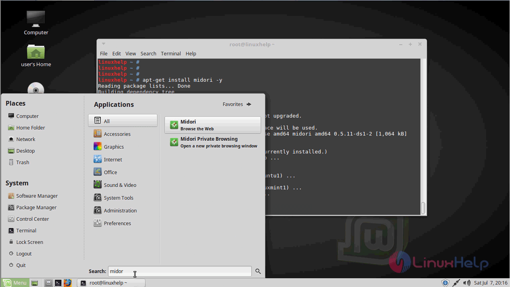Viewport: 510px width, 287px height.
Task: Open Search menu in terminal
Action: coord(148,53)
